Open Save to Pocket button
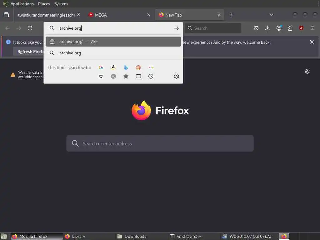This screenshot has width=320, height=240. click(x=256, y=28)
